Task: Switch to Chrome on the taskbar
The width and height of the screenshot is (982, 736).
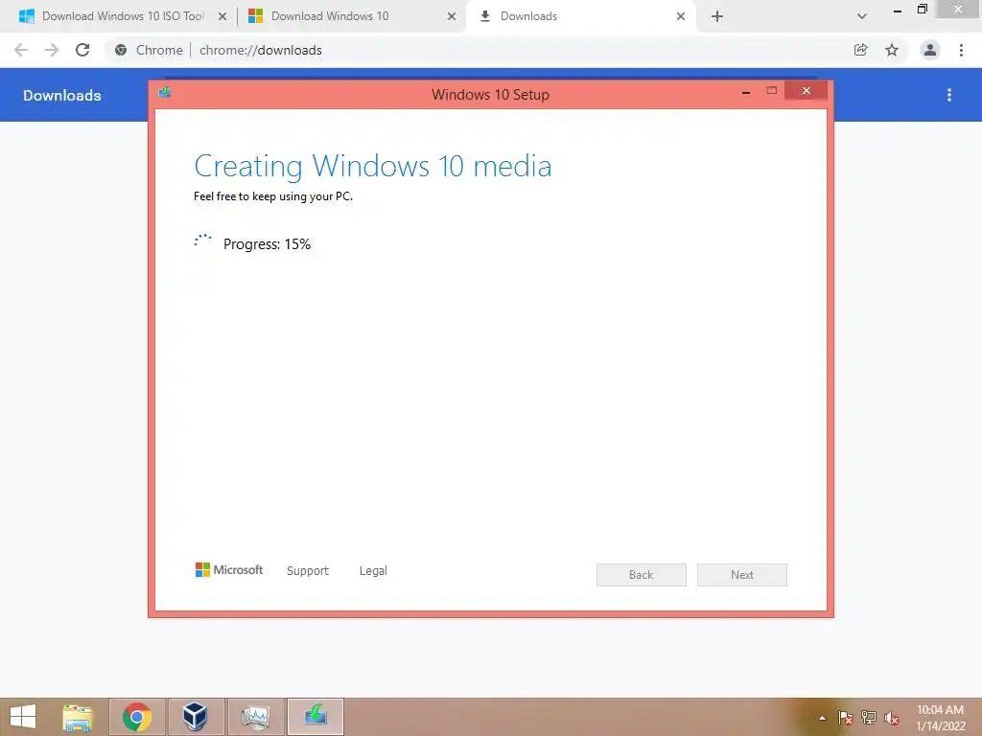Action: [137, 717]
